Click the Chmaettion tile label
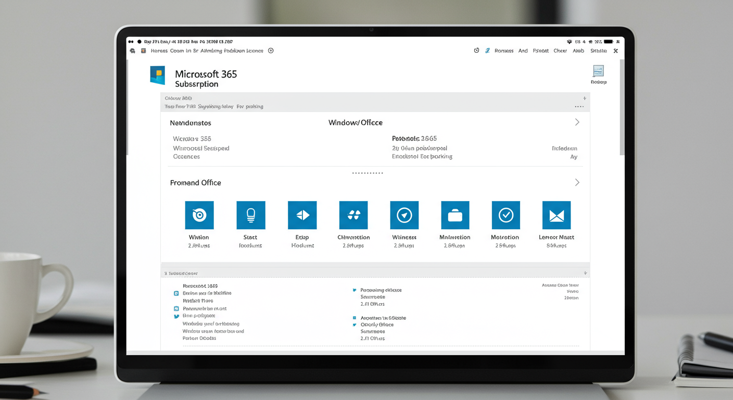Viewport: 733px width, 400px height. tap(353, 237)
